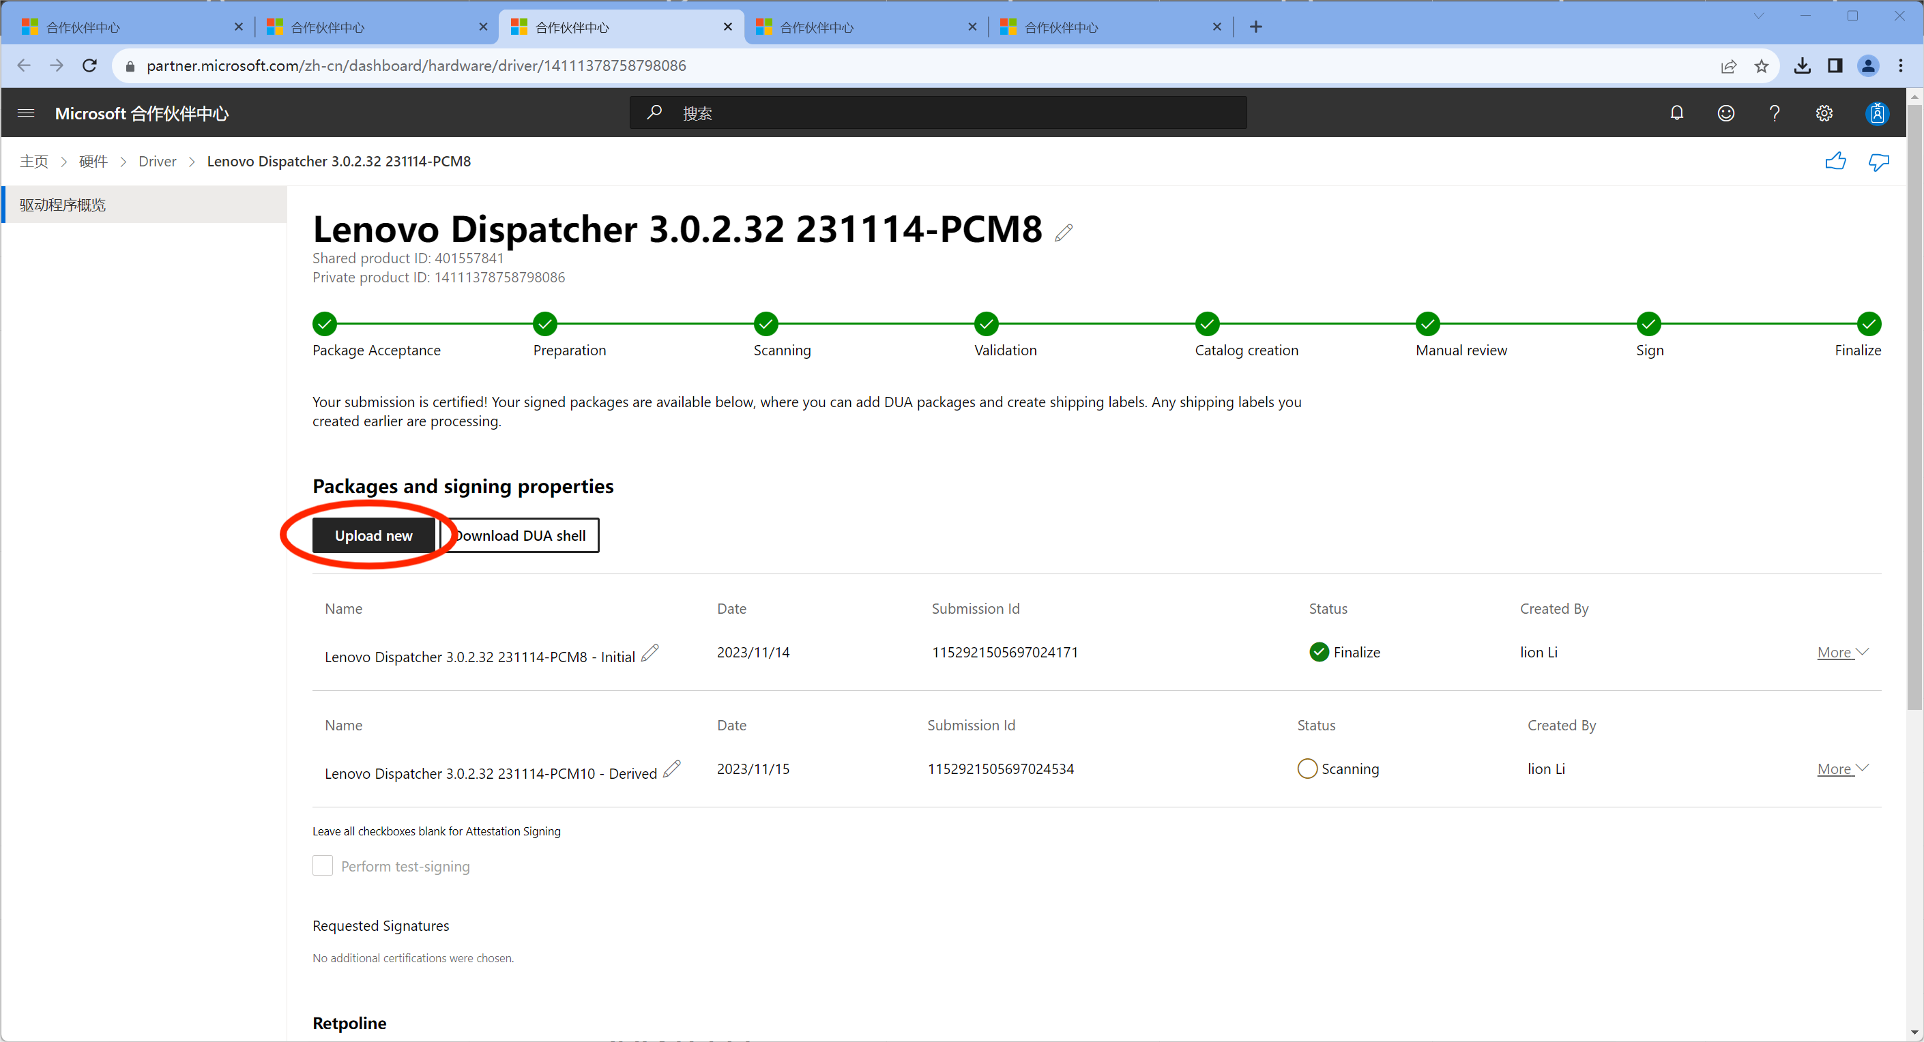
Task: Open the settings gear
Action: tap(1824, 113)
